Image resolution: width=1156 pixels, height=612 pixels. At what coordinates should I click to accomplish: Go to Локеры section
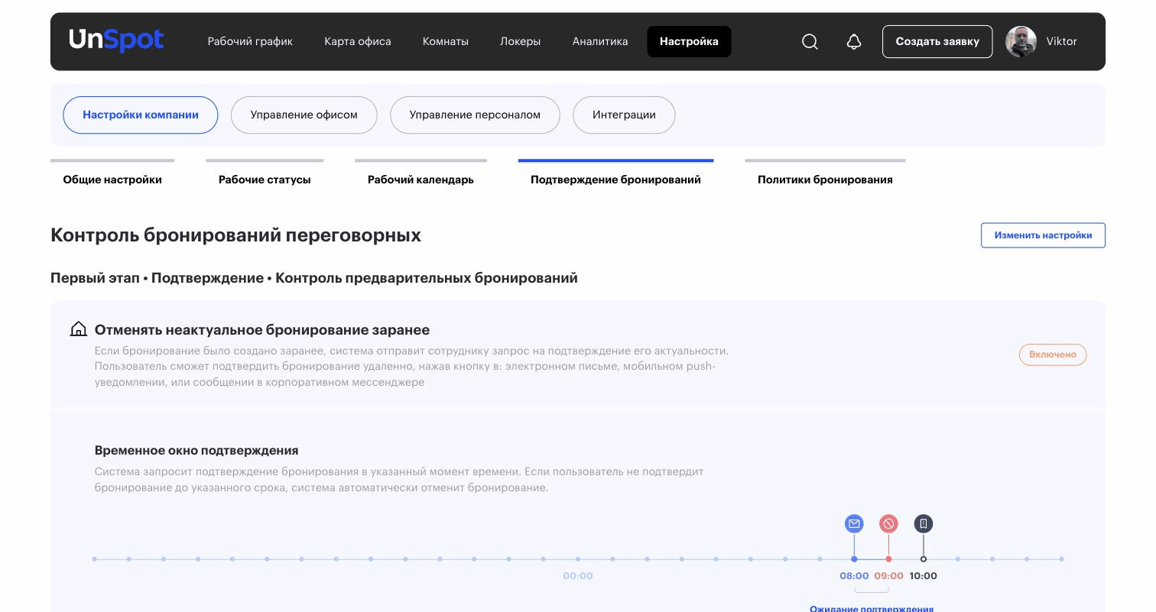click(x=520, y=41)
